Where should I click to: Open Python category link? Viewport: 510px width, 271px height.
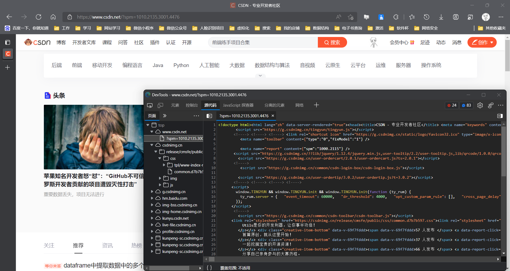click(x=181, y=65)
